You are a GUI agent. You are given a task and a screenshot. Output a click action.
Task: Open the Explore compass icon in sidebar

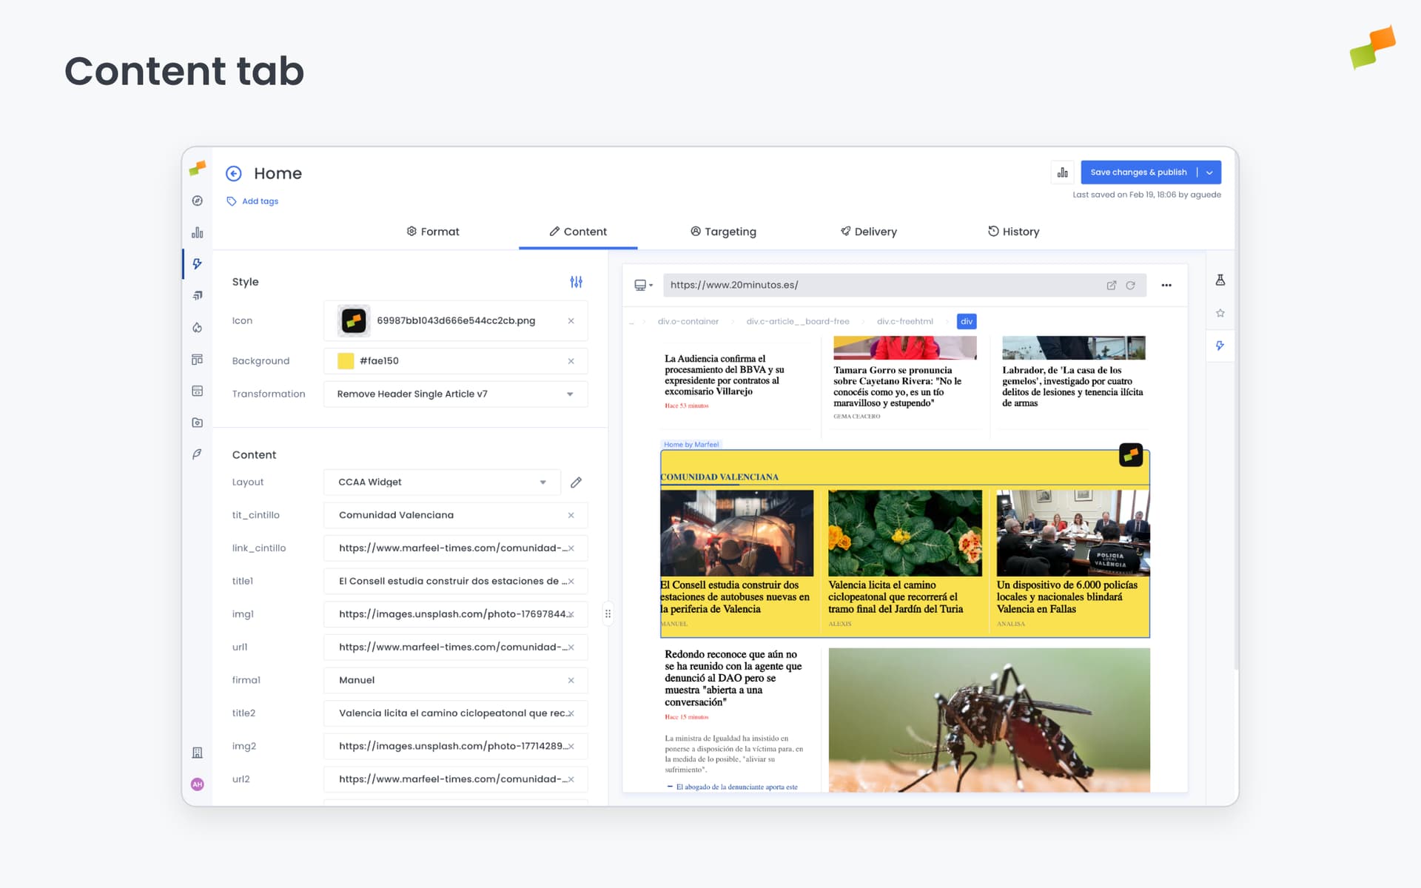tap(197, 201)
